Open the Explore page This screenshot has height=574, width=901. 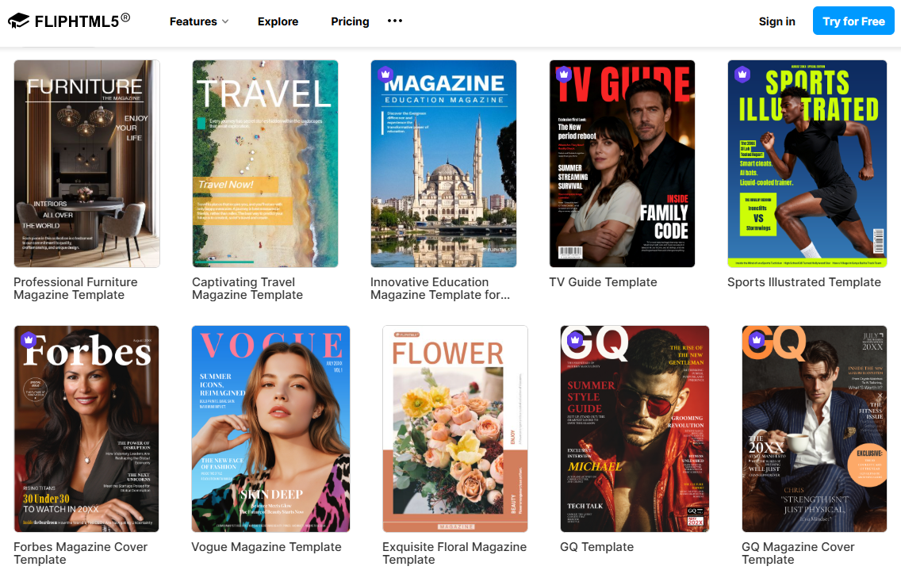pos(278,21)
